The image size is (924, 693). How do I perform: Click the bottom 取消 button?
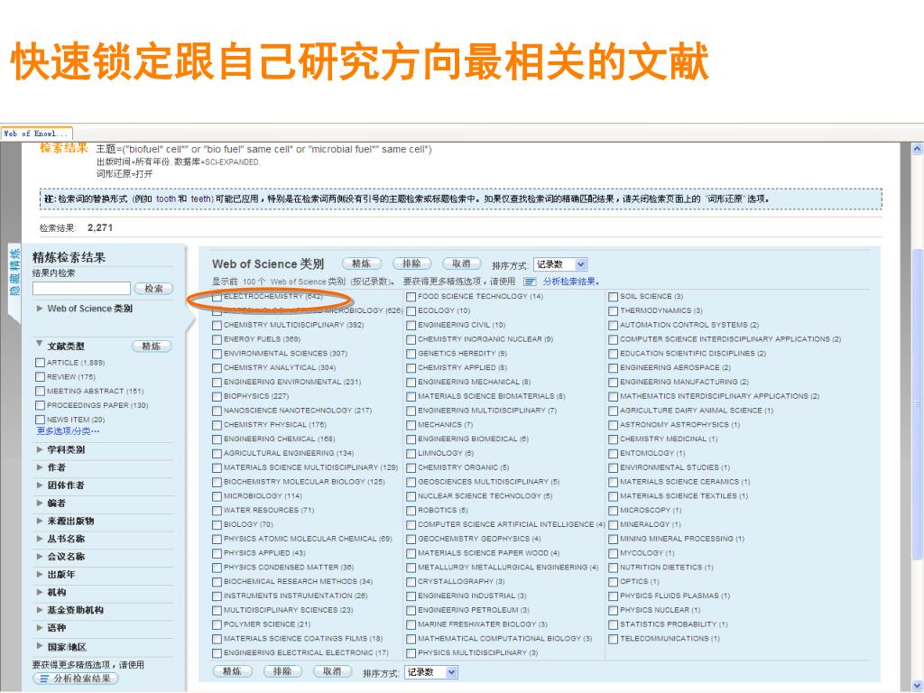point(332,671)
